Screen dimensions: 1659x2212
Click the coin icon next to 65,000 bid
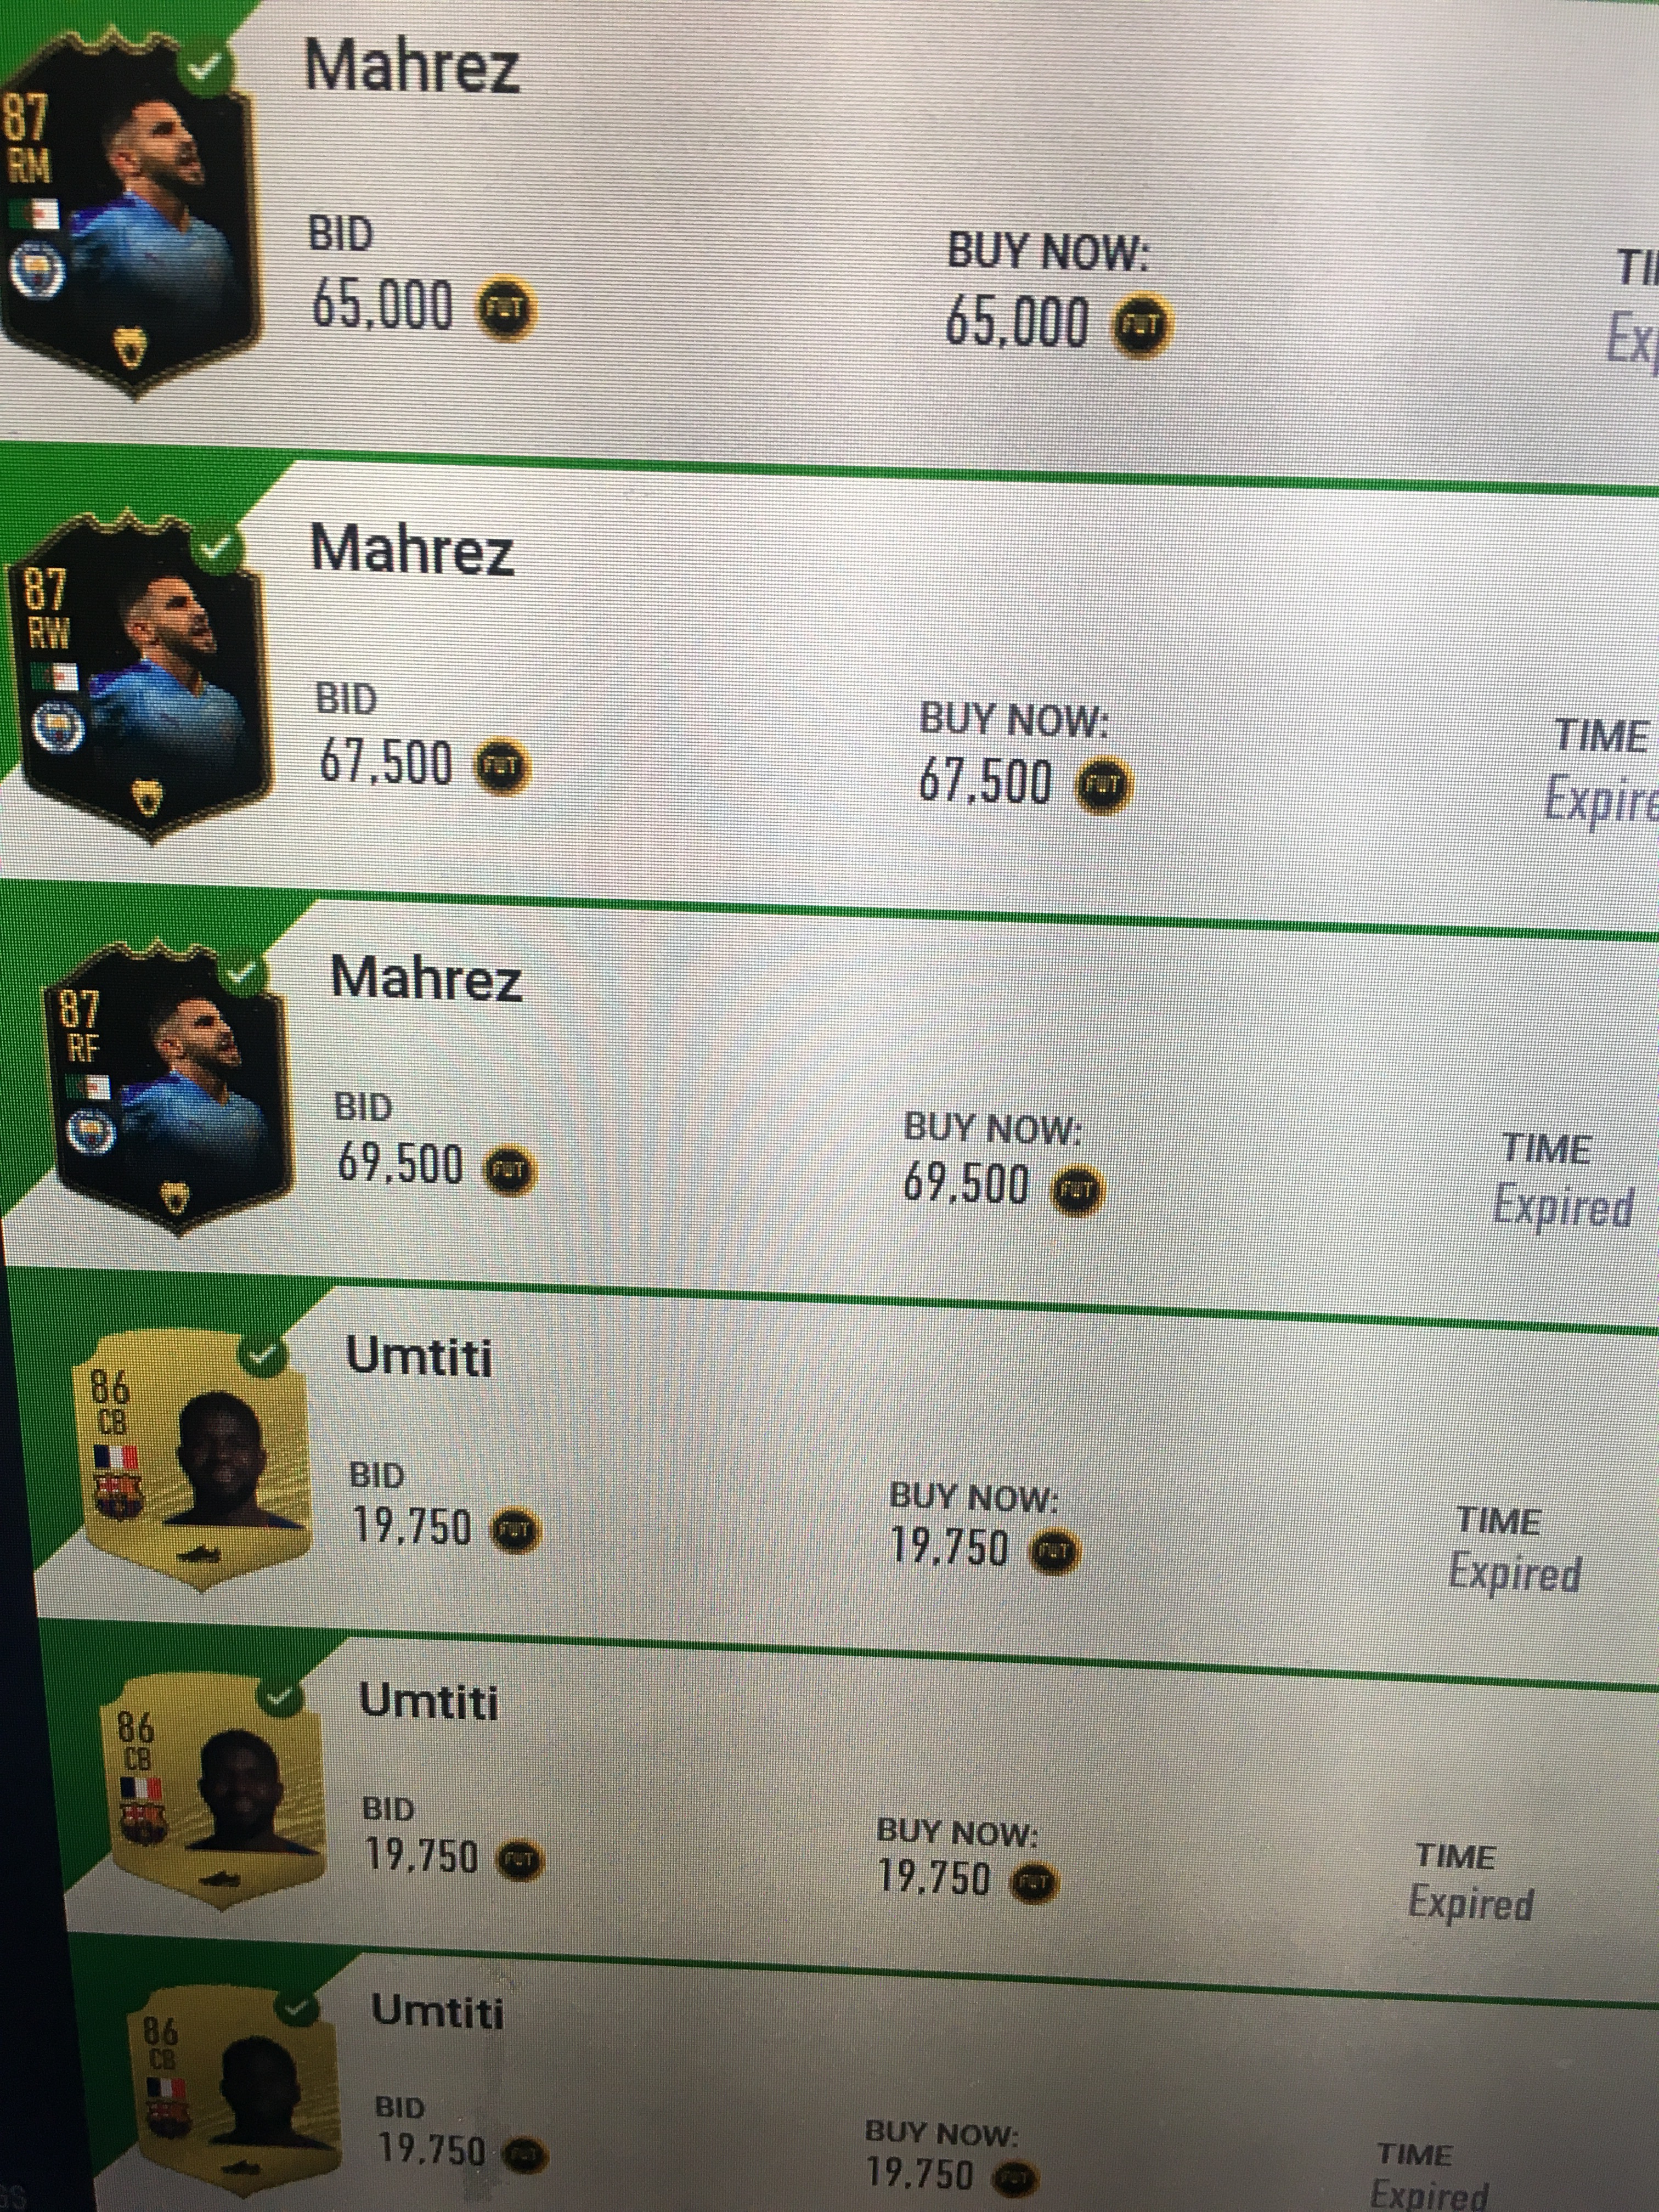coord(506,308)
